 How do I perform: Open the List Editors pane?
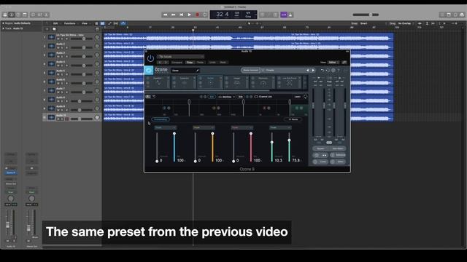pyautogui.click(x=442, y=15)
